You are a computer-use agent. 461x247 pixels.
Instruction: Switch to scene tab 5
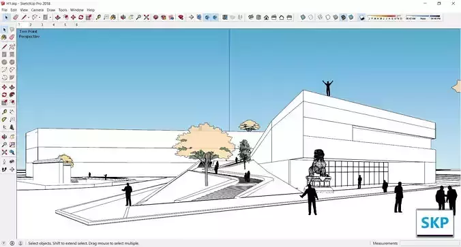click(x=65, y=25)
